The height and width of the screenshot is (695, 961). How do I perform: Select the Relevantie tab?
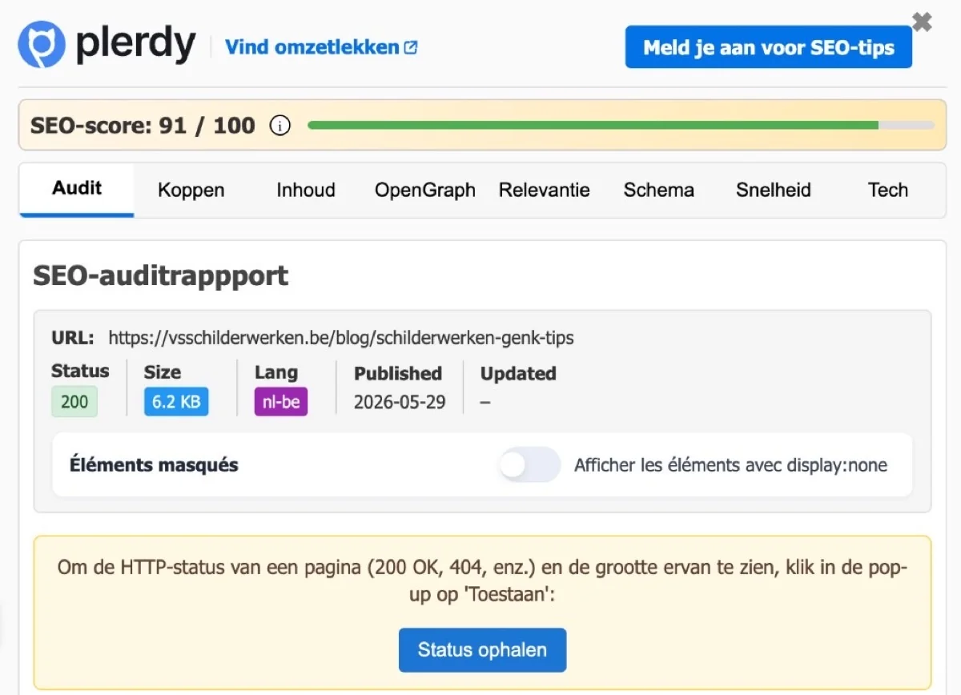coord(544,191)
